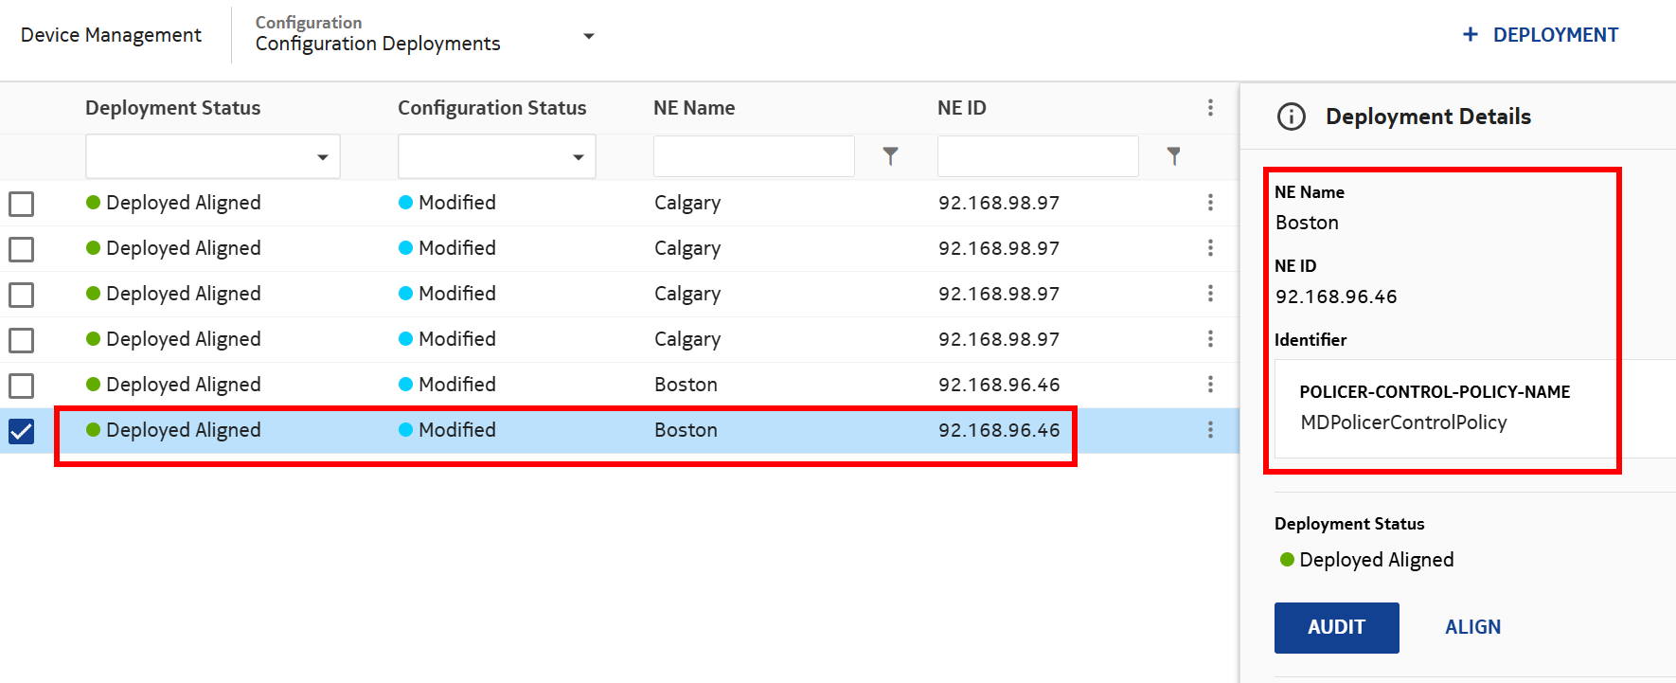This screenshot has width=1676, height=683.
Task: Click the NE Name filter text field
Action: pos(754,156)
